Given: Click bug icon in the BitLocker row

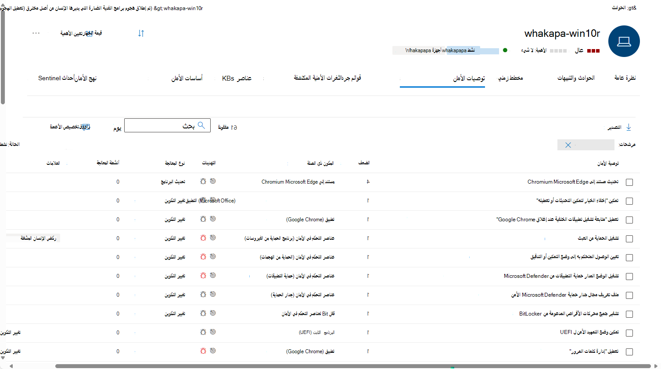Looking at the screenshot, I should click(203, 313).
